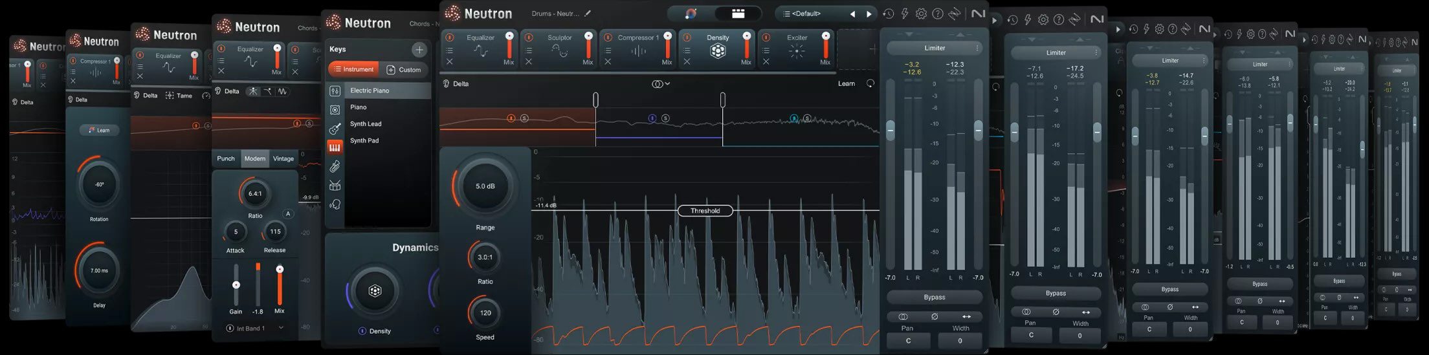Choose Electric Piano from Keys list
1429x355 pixels.
(x=387, y=91)
